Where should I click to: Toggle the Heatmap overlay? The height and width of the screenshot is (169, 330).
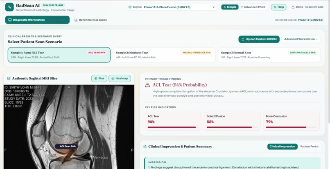pyautogui.click(x=120, y=78)
